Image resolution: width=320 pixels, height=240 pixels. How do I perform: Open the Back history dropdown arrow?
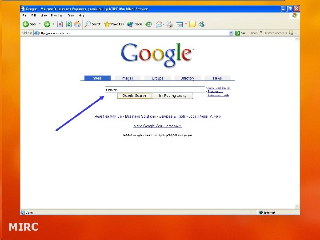(40, 24)
